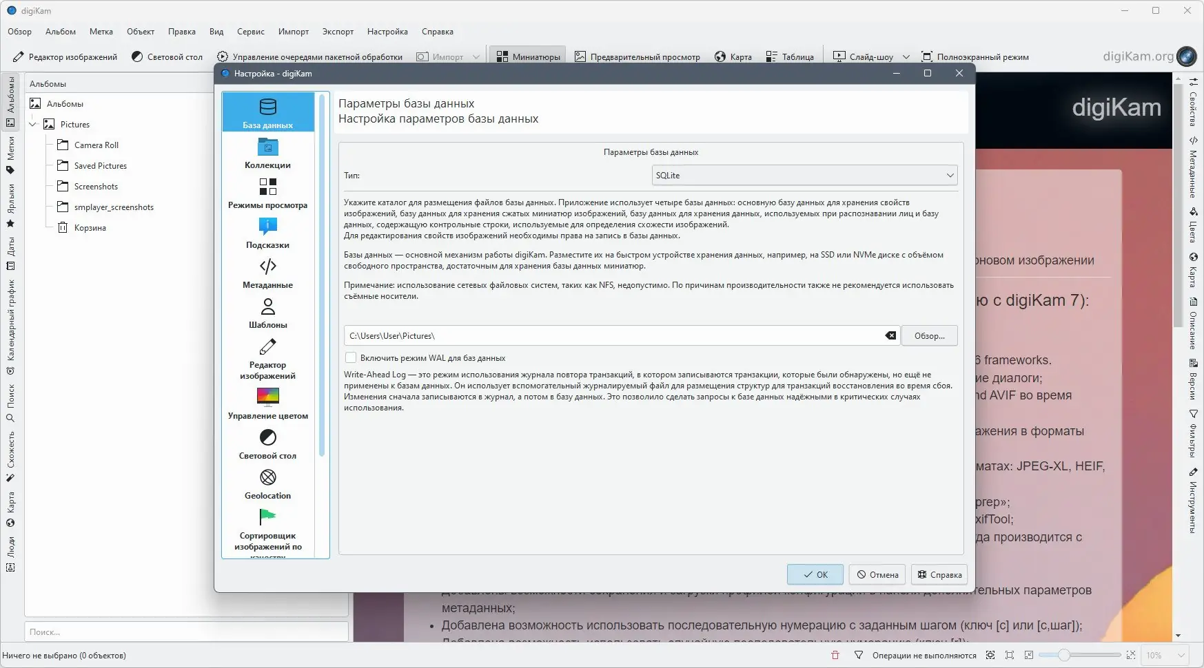Open the Настройка menu
Screen dimensions: 1204x668
(387, 32)
